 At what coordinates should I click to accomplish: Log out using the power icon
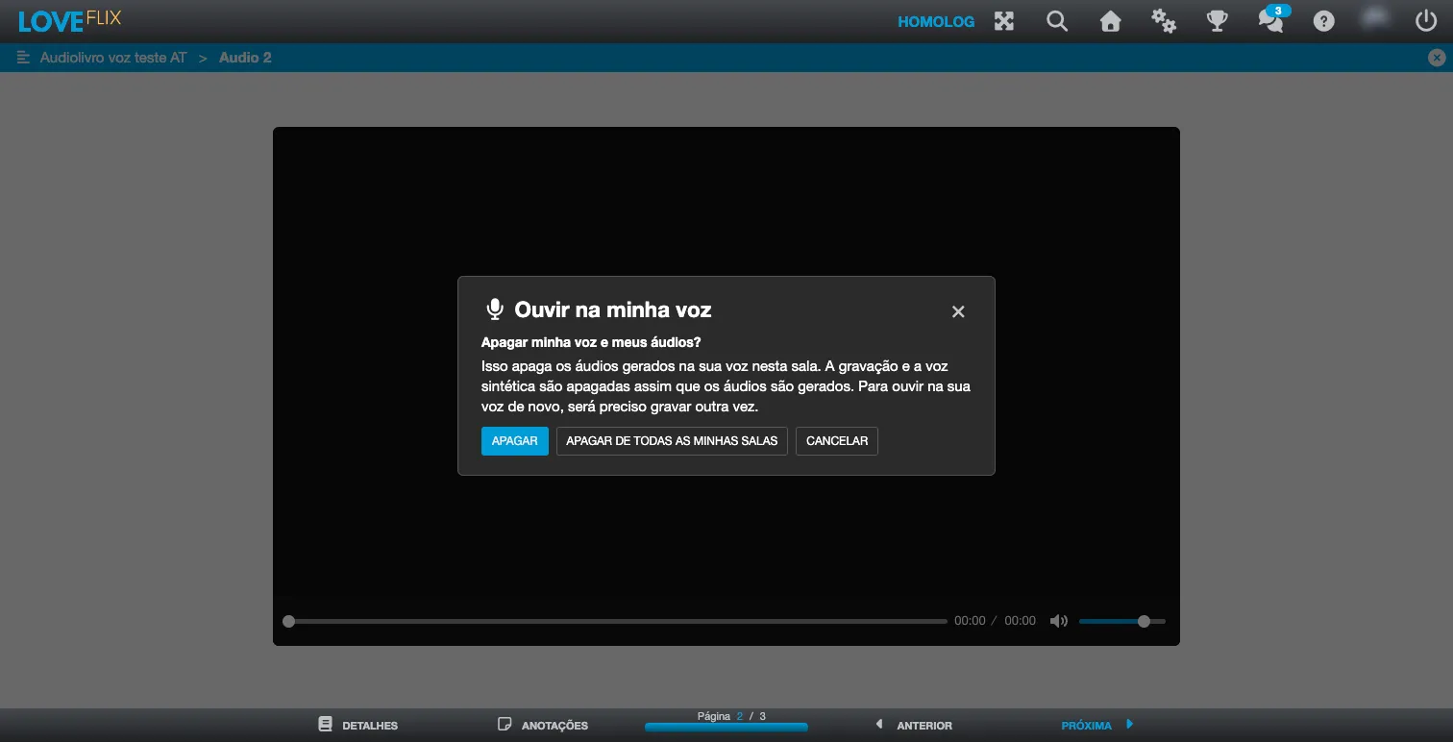[1426, 20]
